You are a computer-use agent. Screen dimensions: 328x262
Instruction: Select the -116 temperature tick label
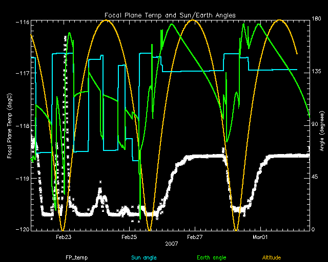coord(22,23)
